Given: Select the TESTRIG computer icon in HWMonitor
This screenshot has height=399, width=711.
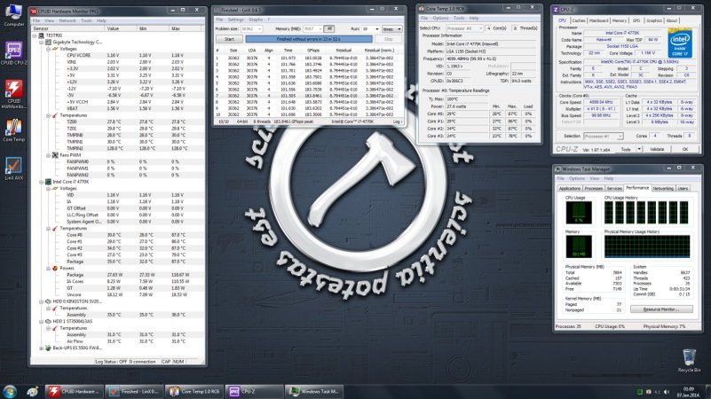Looking at the screenshot, I should (41, 35).
